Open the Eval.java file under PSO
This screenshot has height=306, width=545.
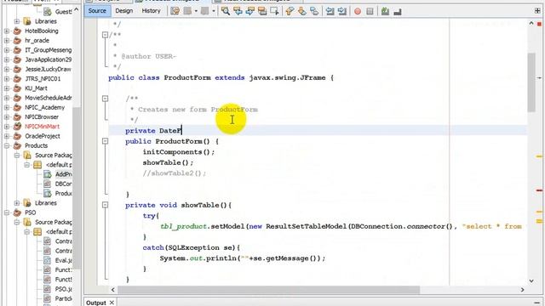click(63, 260)
